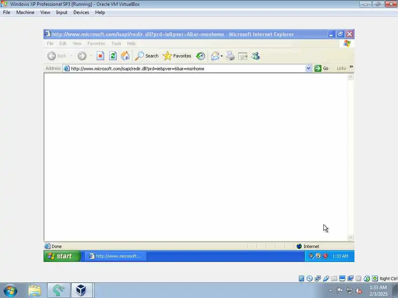Image resolution: width=398 pixels, height=298 pixels.
Task: Click the Windows XP start button
Action: coord(62,256)
